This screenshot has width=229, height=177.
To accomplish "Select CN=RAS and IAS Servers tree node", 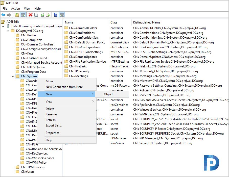I will tap(44, 149).
